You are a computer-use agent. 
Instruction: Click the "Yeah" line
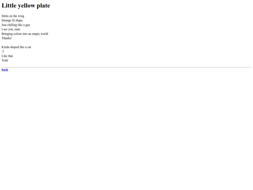coord(5,60)
